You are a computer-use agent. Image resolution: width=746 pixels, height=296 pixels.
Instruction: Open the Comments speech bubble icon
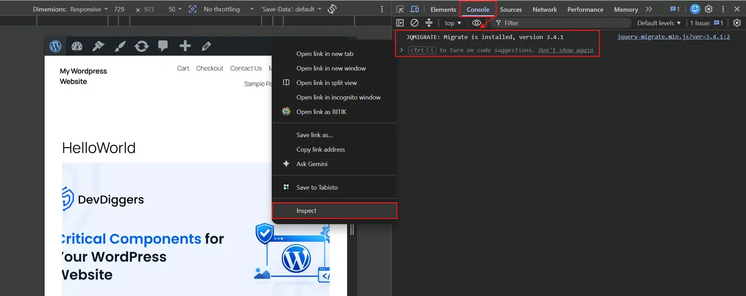click(163, 46)
